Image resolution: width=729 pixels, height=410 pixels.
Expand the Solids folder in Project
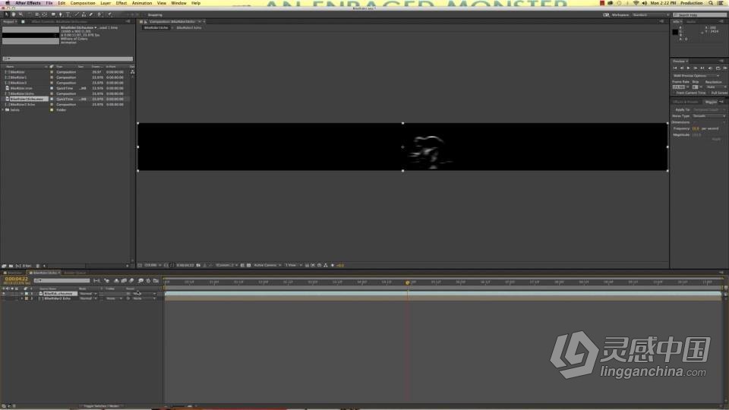pos(3,109)
